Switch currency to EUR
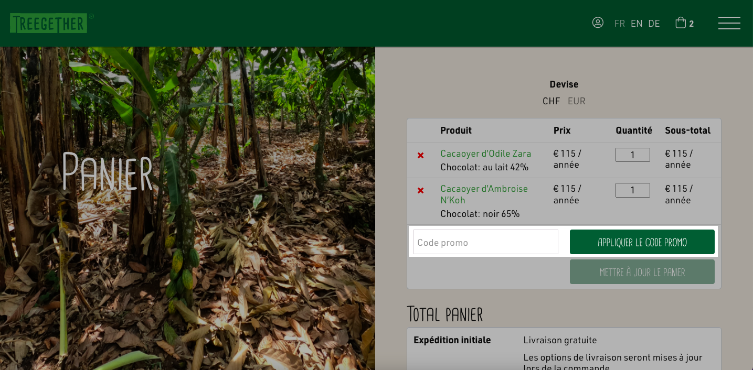Viewport: 753px width, 370px height. click(x=576, y=101)
